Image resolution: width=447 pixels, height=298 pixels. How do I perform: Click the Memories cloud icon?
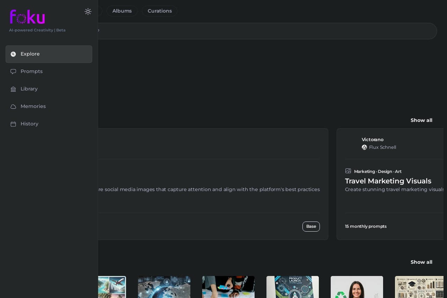click(13, 107)
